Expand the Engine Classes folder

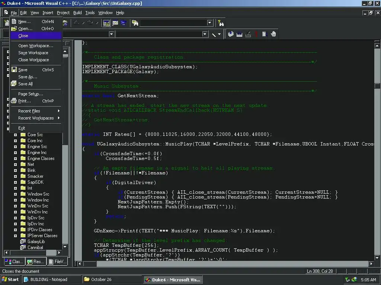click(x=15, y=158)
